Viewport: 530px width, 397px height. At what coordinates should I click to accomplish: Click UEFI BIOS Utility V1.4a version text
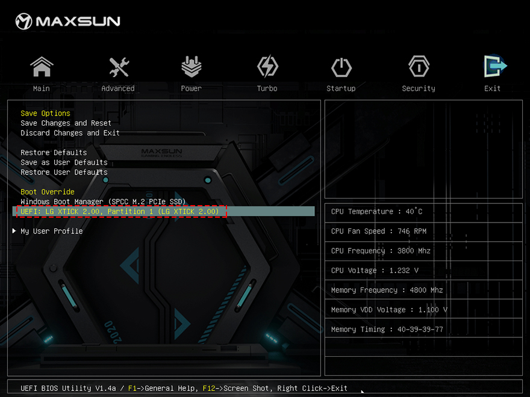tap(68, 388)
